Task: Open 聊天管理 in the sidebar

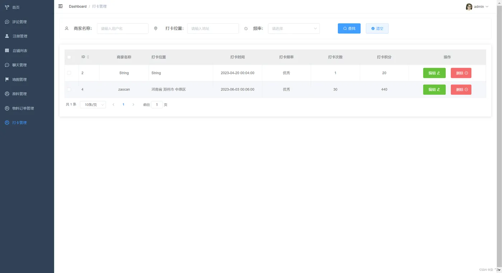Action: 27,65
